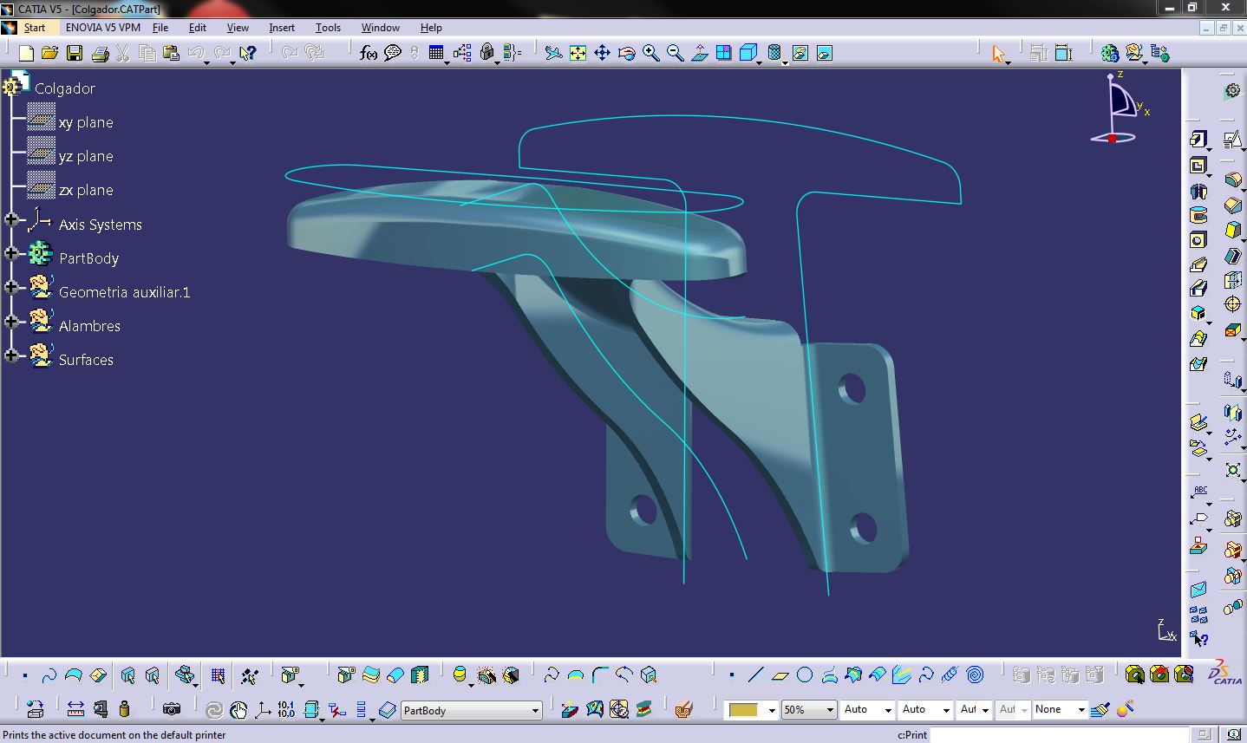
Task: Click the graphic properties color swatch
Action: (x=743, y=709)
